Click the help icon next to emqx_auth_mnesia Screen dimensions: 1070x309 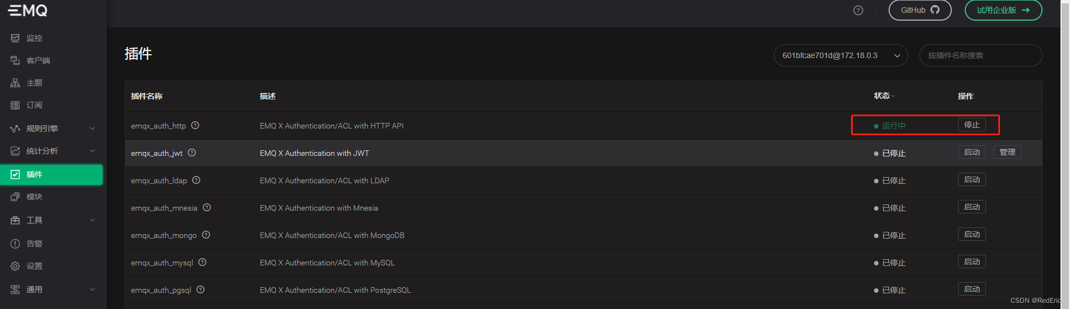[207, 207]
